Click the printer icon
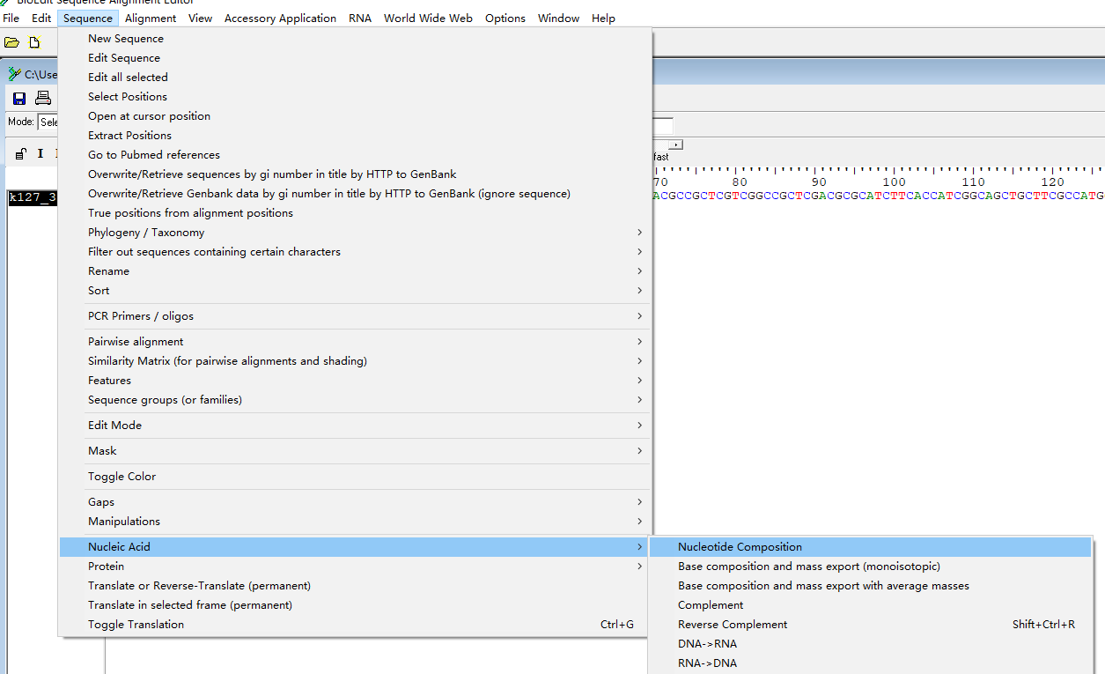This screenshot has width=1105, height=674. [x=42, y=99]
